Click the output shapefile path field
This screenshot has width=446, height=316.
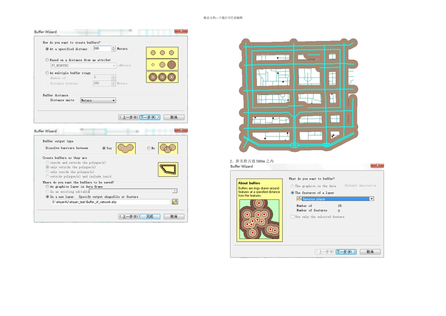click(x=111, y=202)
